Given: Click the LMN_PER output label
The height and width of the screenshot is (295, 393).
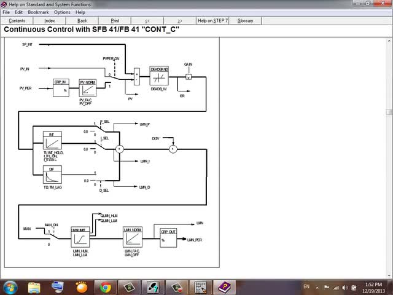Looking at the screenshot, I should point(195,240).
